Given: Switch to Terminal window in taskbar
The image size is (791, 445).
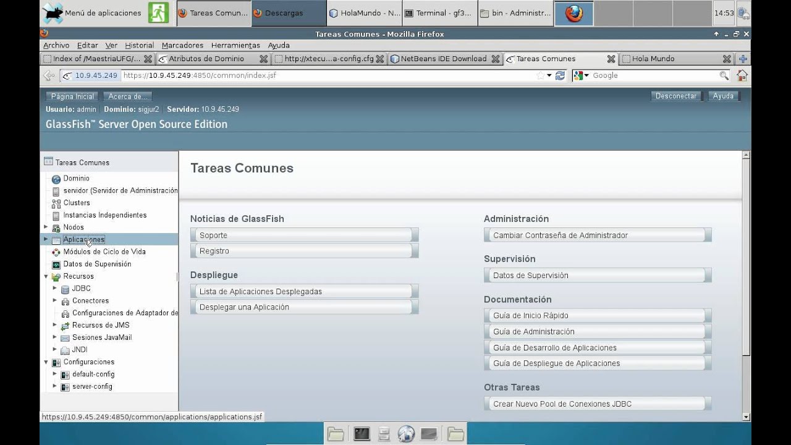Looking at the screenshot, I should click(439, 13).
